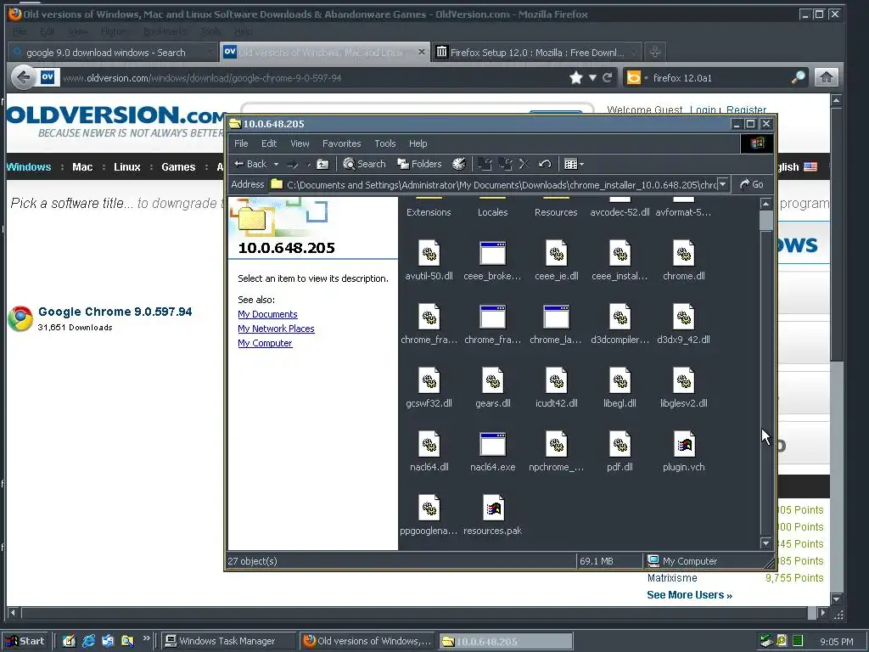Click Explorer vertical scrollbar down arrow
Viewport: 869px width, 652px height.
click(766, 543)
